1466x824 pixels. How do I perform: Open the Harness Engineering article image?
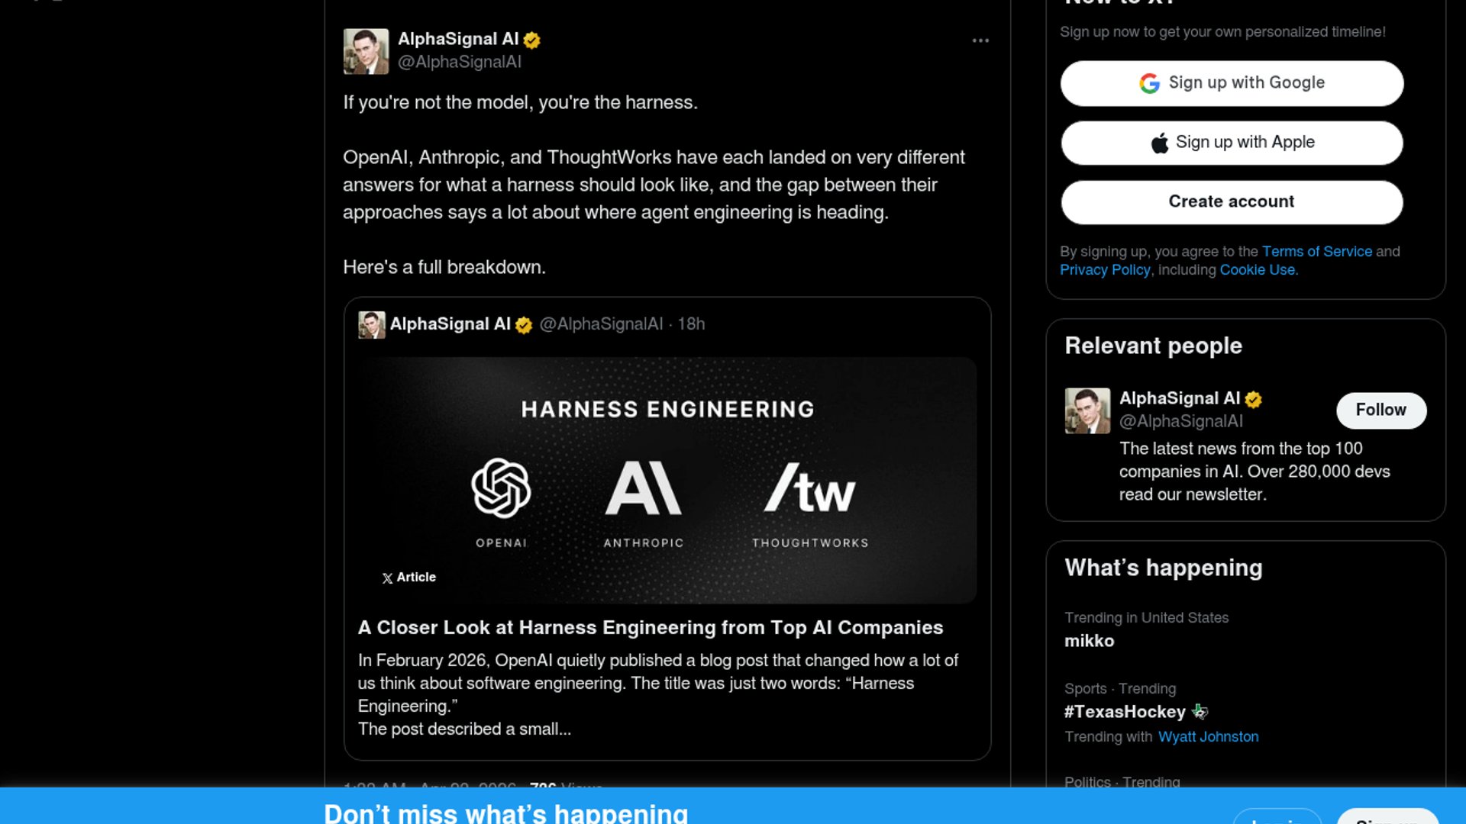(x=667, y=481)
